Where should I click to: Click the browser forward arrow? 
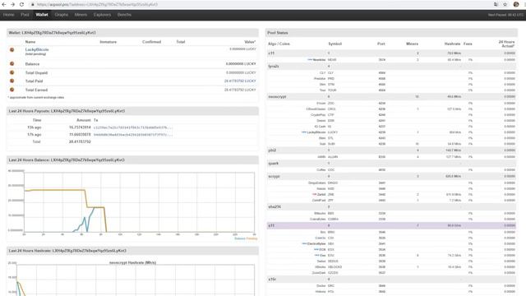point(13,4)
